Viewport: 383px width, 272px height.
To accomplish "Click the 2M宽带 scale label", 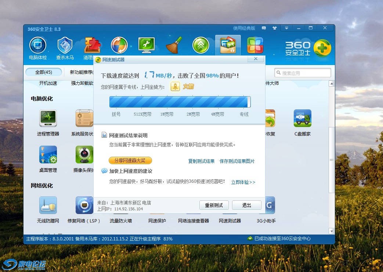I will click(193, 114).
